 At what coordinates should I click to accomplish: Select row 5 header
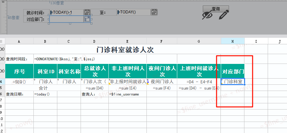(2, 88)
